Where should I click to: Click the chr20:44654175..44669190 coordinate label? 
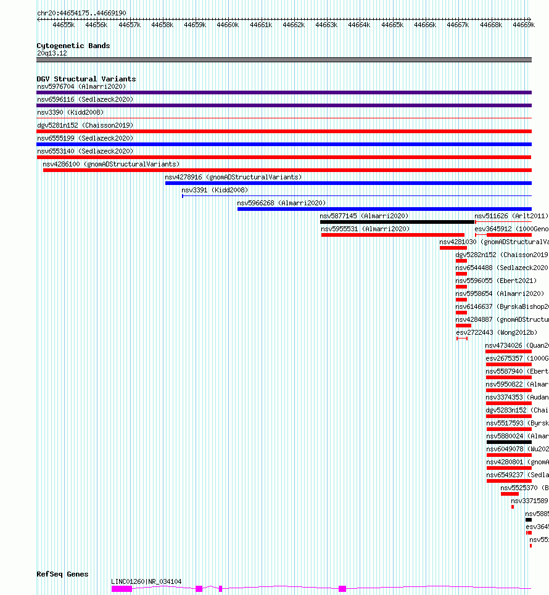click(x=81, y=14)
